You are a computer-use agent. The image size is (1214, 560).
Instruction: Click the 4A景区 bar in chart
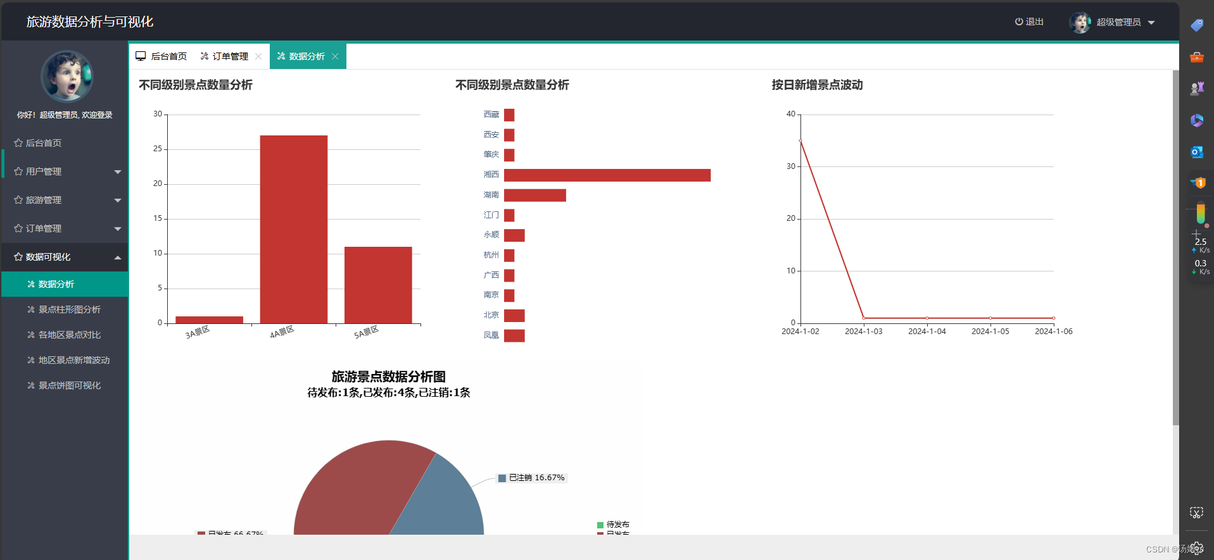pos(294,229)
